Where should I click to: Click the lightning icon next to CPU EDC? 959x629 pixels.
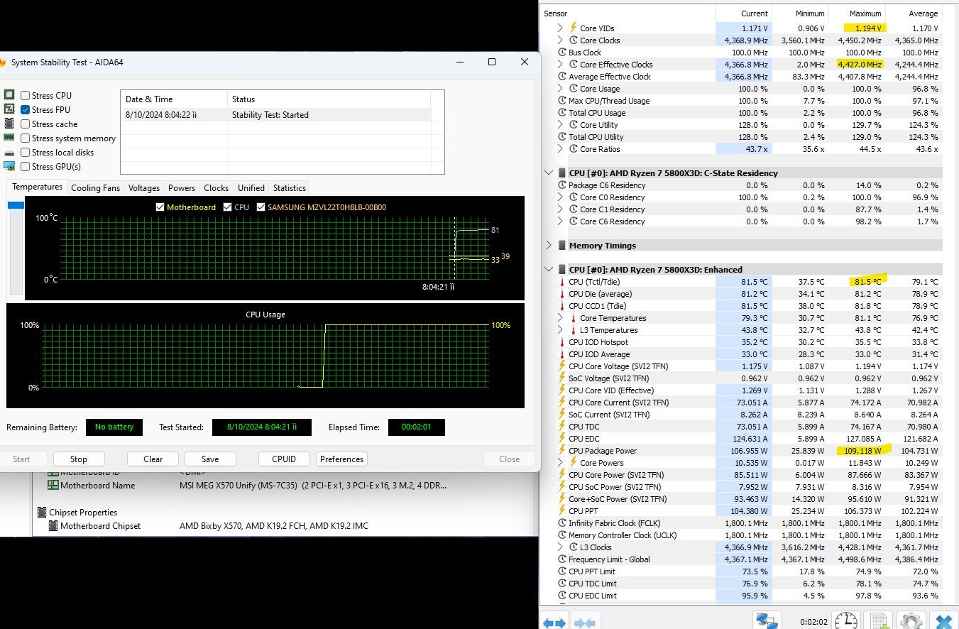[561, 439]
